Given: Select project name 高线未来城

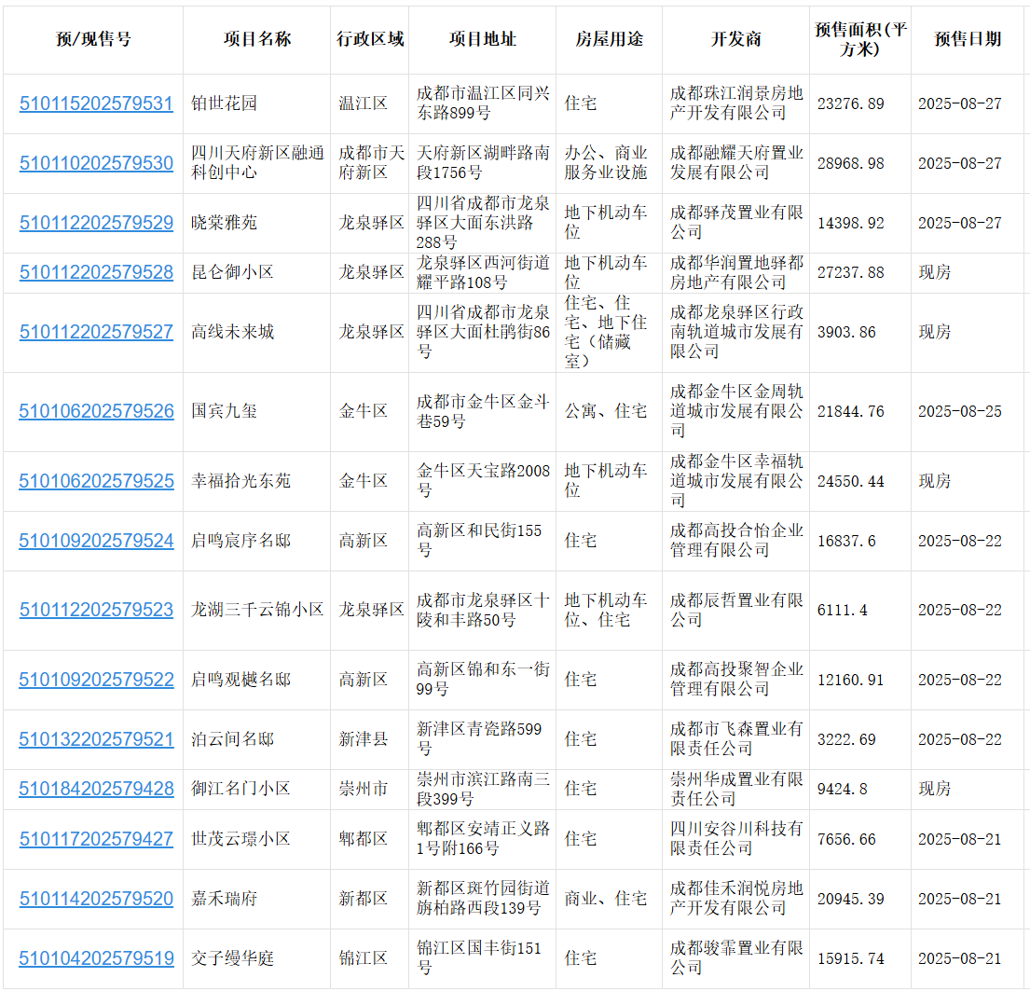Looking at the screenshot, I should pyautogui.click(x=232, y=332).
